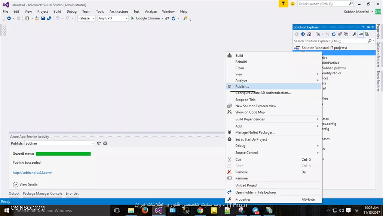Click the Telegram taskbar icon
This screenshot has height=216, width=383.
pyautogui.click(x=255, y=210)
